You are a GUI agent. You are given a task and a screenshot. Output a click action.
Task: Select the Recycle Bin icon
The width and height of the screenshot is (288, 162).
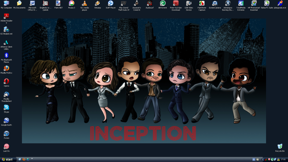[280, 148]
